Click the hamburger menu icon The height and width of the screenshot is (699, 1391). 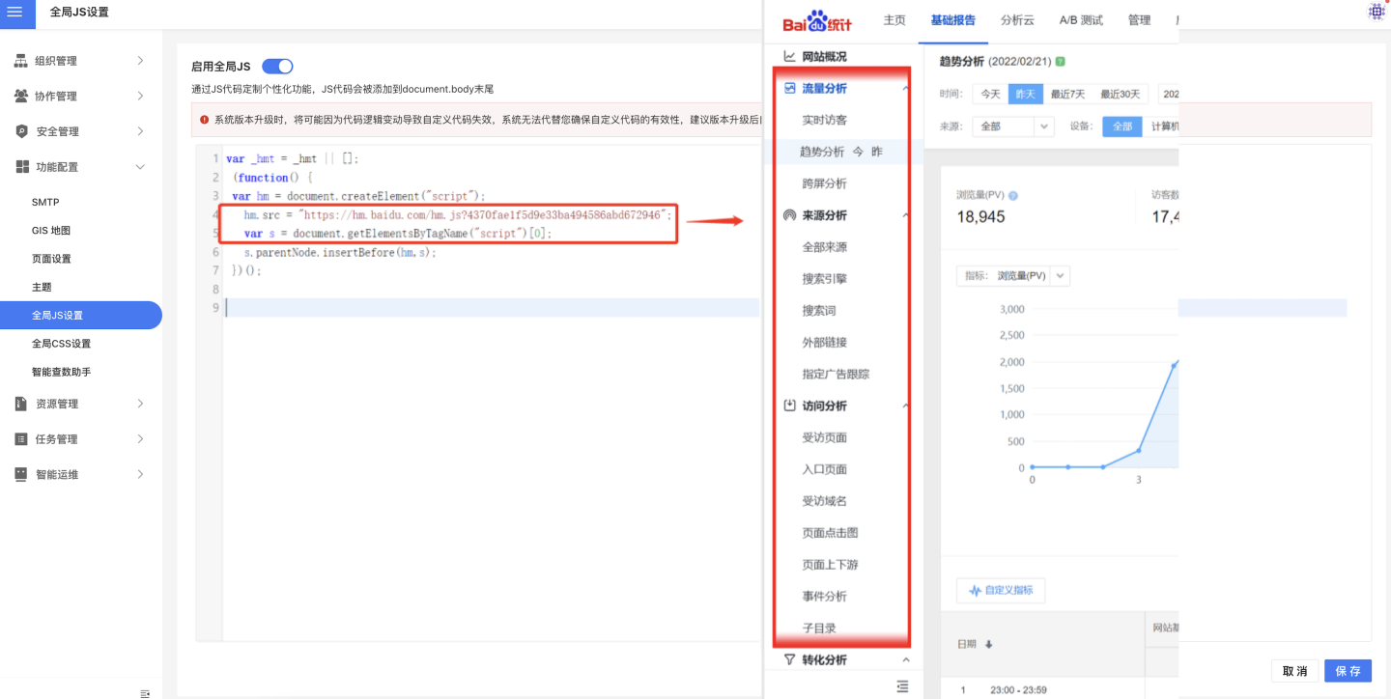coord(14,12)
